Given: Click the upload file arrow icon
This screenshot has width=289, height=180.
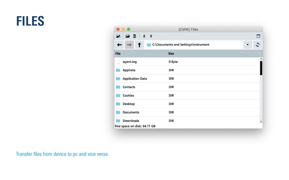Looking at the screenshot, I should [151, 36].
